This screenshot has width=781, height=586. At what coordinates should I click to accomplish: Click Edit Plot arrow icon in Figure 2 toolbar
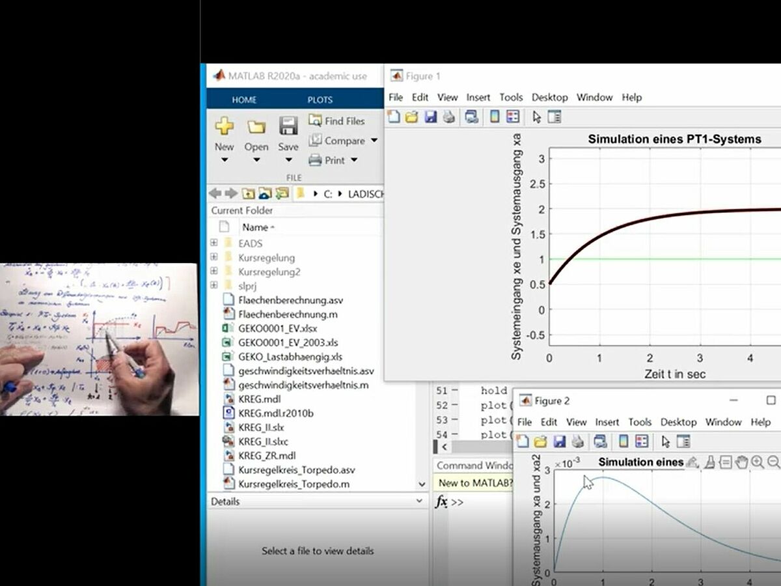click(665, 441)
